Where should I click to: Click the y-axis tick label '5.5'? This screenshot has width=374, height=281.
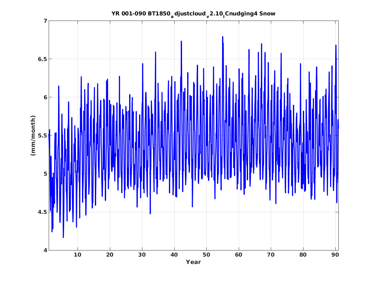pos(42,136)
